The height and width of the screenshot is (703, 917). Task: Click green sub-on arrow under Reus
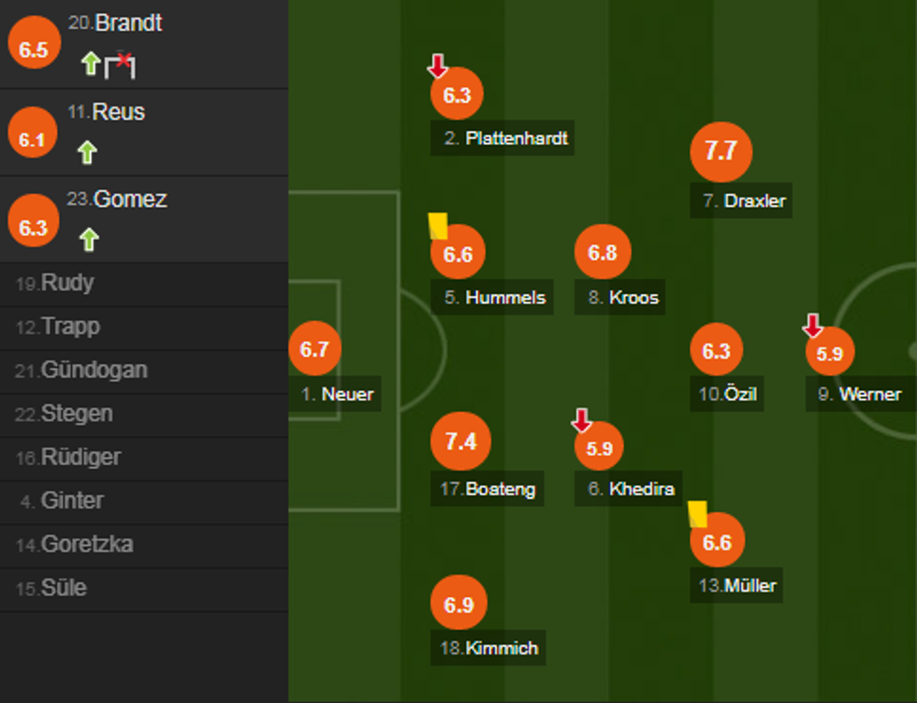point(87,152)
